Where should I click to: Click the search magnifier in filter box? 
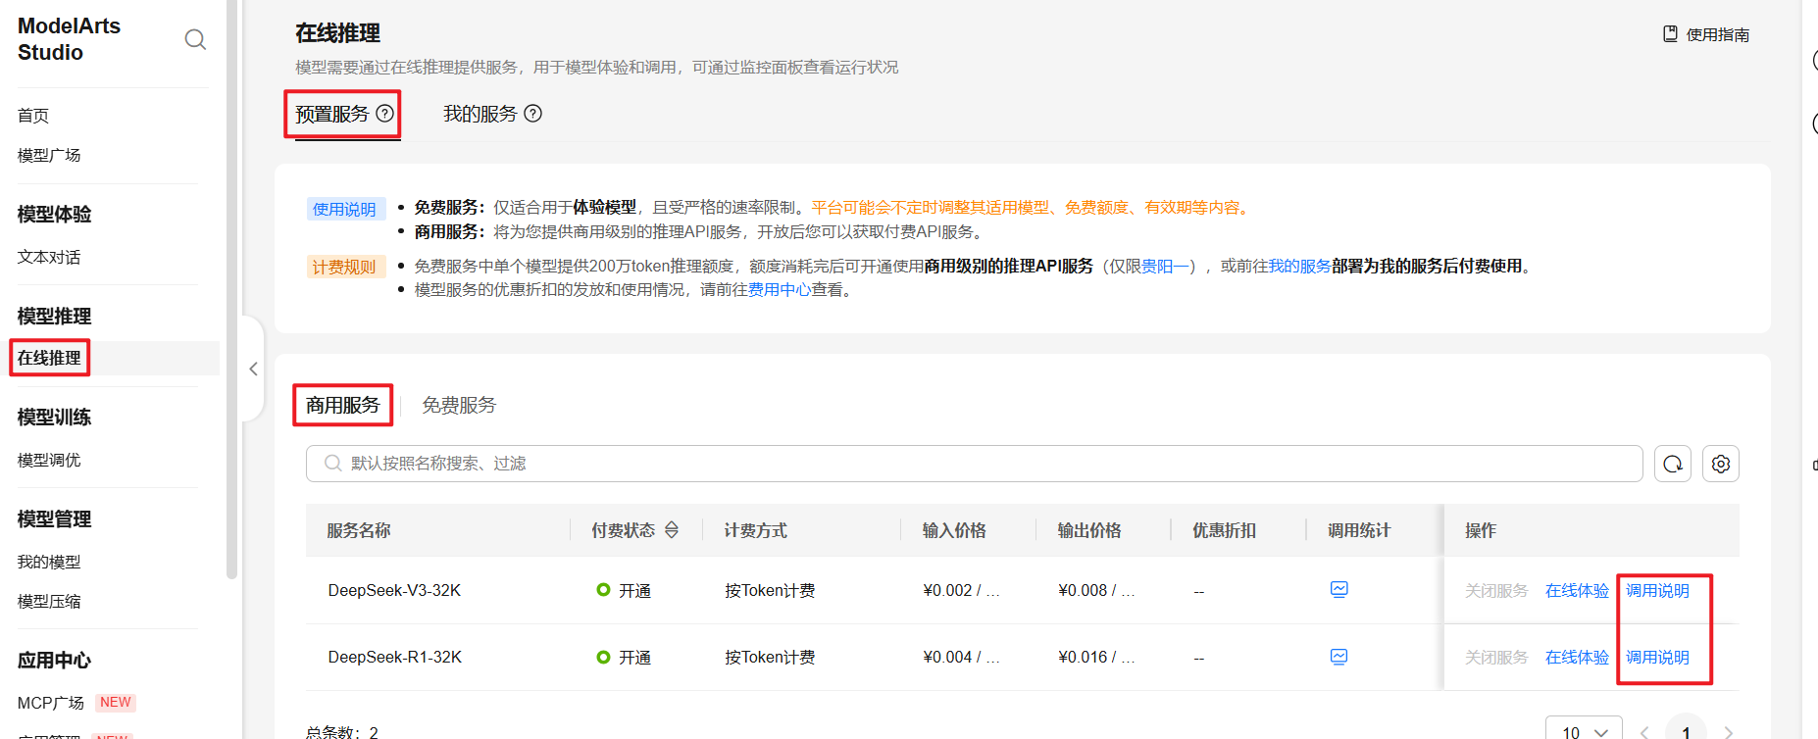point(333,464)
